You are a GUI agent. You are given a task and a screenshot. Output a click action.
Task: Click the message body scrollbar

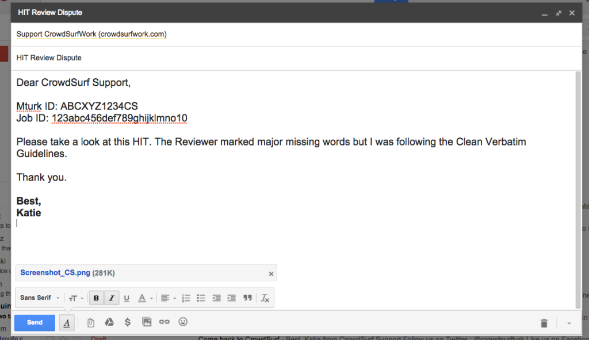578,190
